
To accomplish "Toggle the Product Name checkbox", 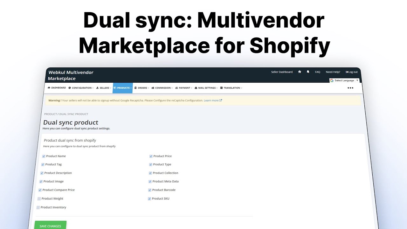I will 44,156.
